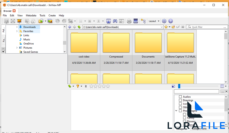Click the JPEG lossless transform toolbar icon

(x=70, y=21)
